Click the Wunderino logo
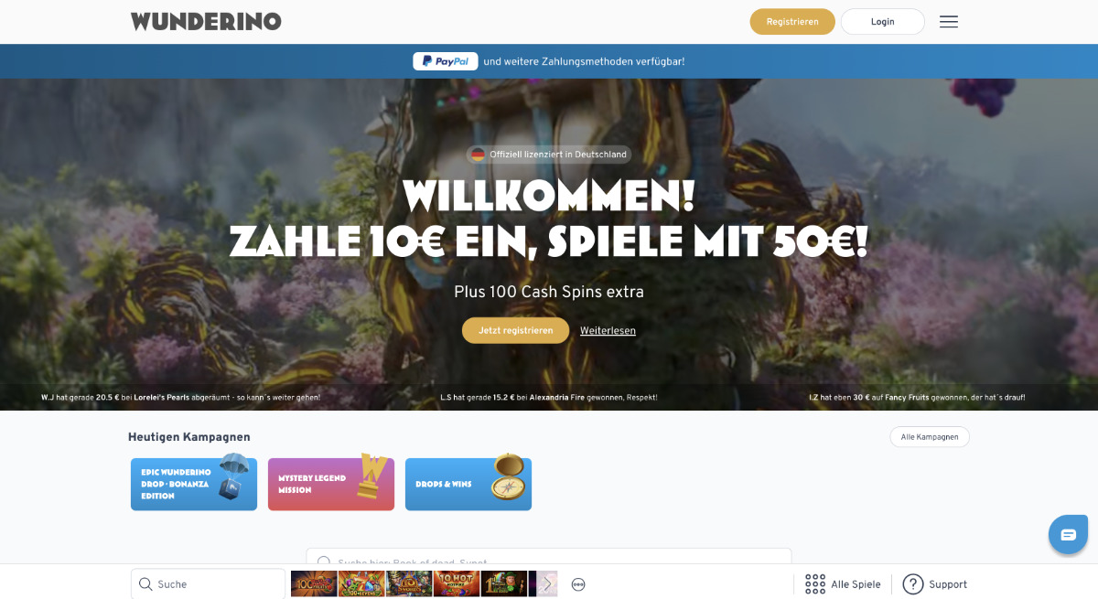Screen dimensions: 1098x599 click(x=206, y=21)
